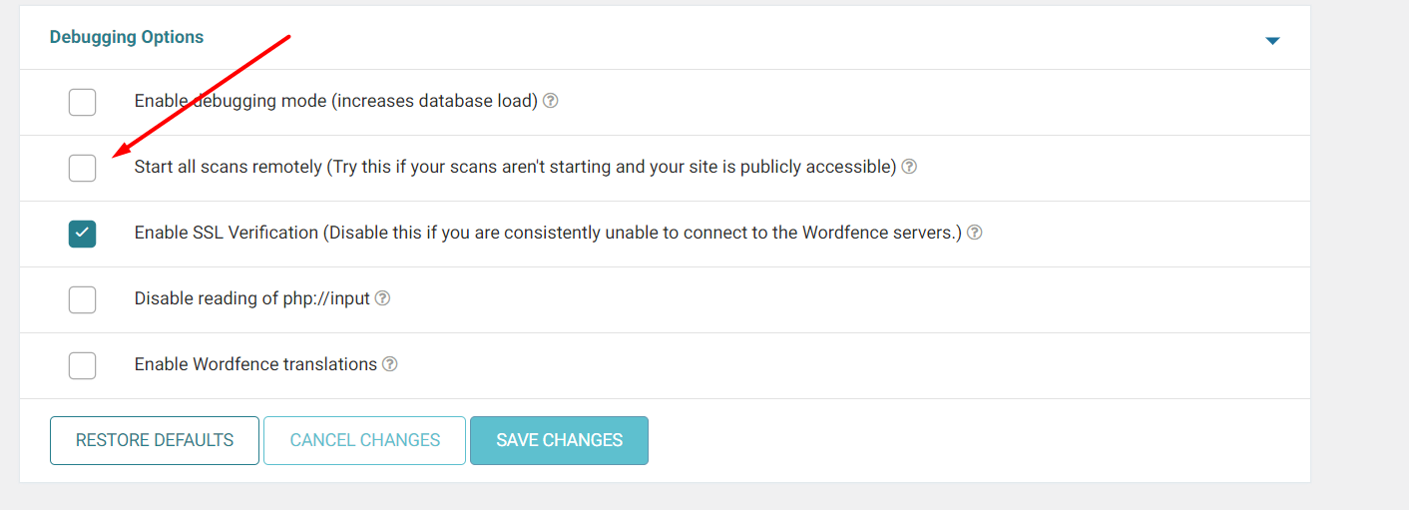The width and height of the screenshot is (1409, 510).
Task: Uncheck the Enable SSL Verification checkbox
Action: [x=83, y=234]
